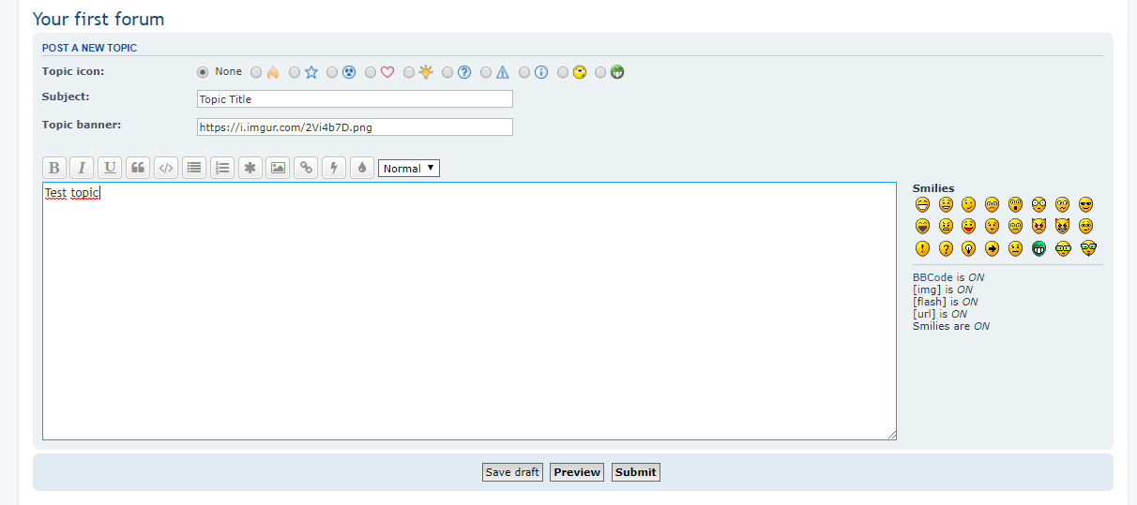Select the radio button beside the yellow eek smiley
1137x505 pixels.
tap(563, 72)
